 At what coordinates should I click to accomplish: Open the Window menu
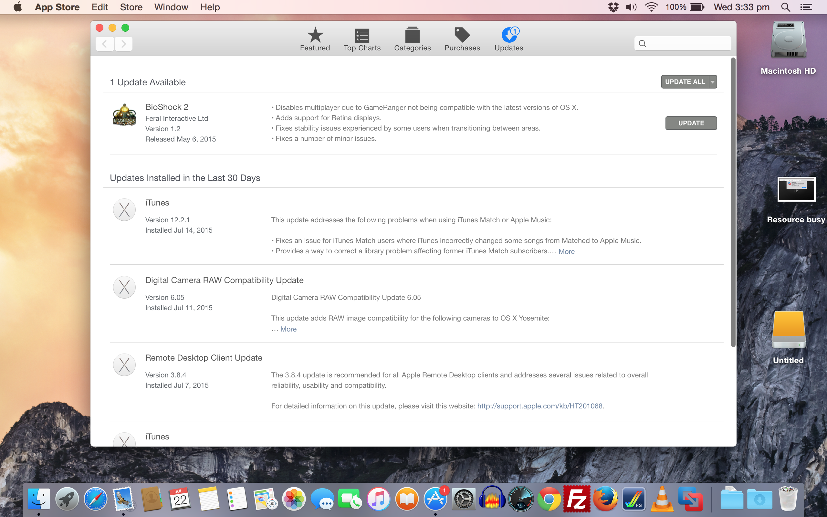[x=171, y=7]
